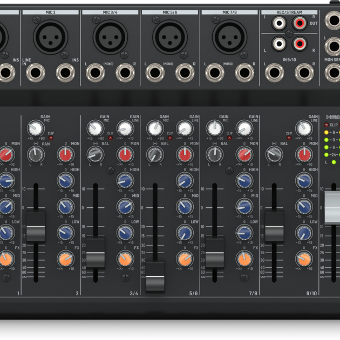The width and height of the screenshot is (340, 340).
Task: Select the REC/STREAM OUT right red RCA jack
Action: pos(300,23)
